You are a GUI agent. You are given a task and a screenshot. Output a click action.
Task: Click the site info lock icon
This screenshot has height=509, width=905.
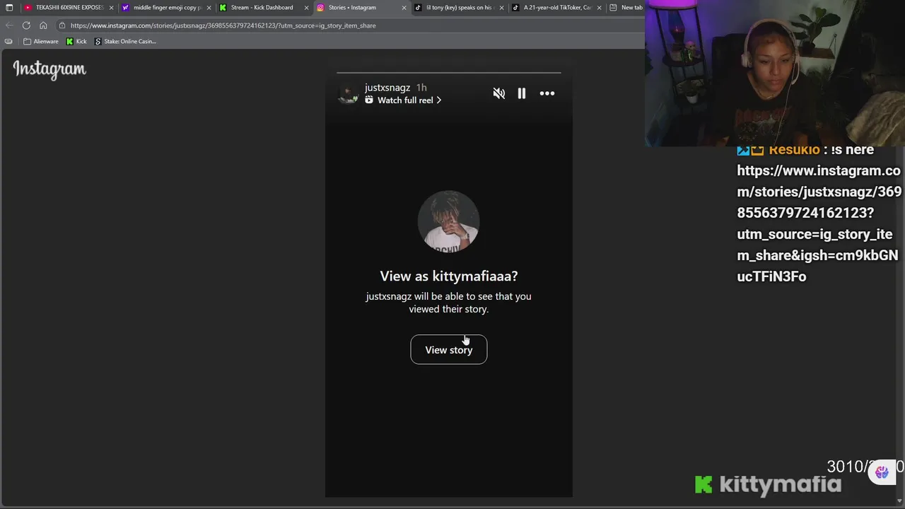62,25
